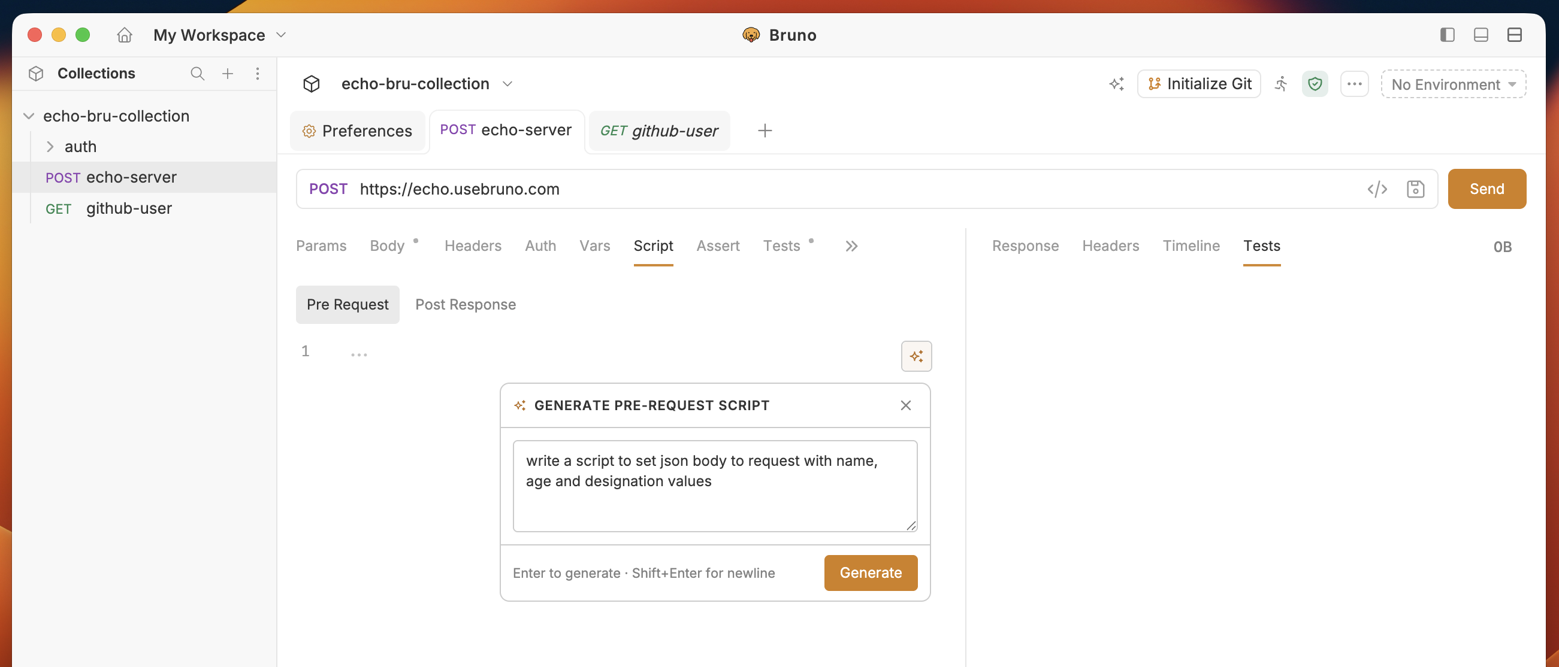Open the request Headers tab
Viewport: 1559px width, 667px height.
pyautogui.click(x=473, y=245)
